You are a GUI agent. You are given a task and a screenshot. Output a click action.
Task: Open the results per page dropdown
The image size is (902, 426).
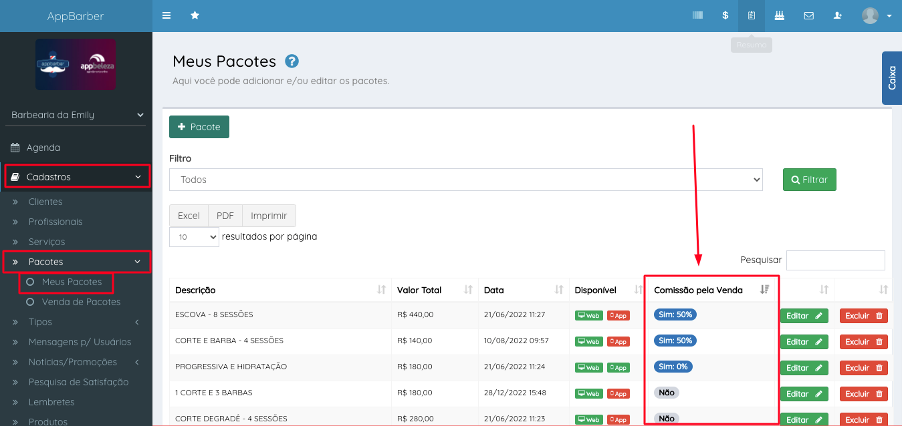pos(194,237)
